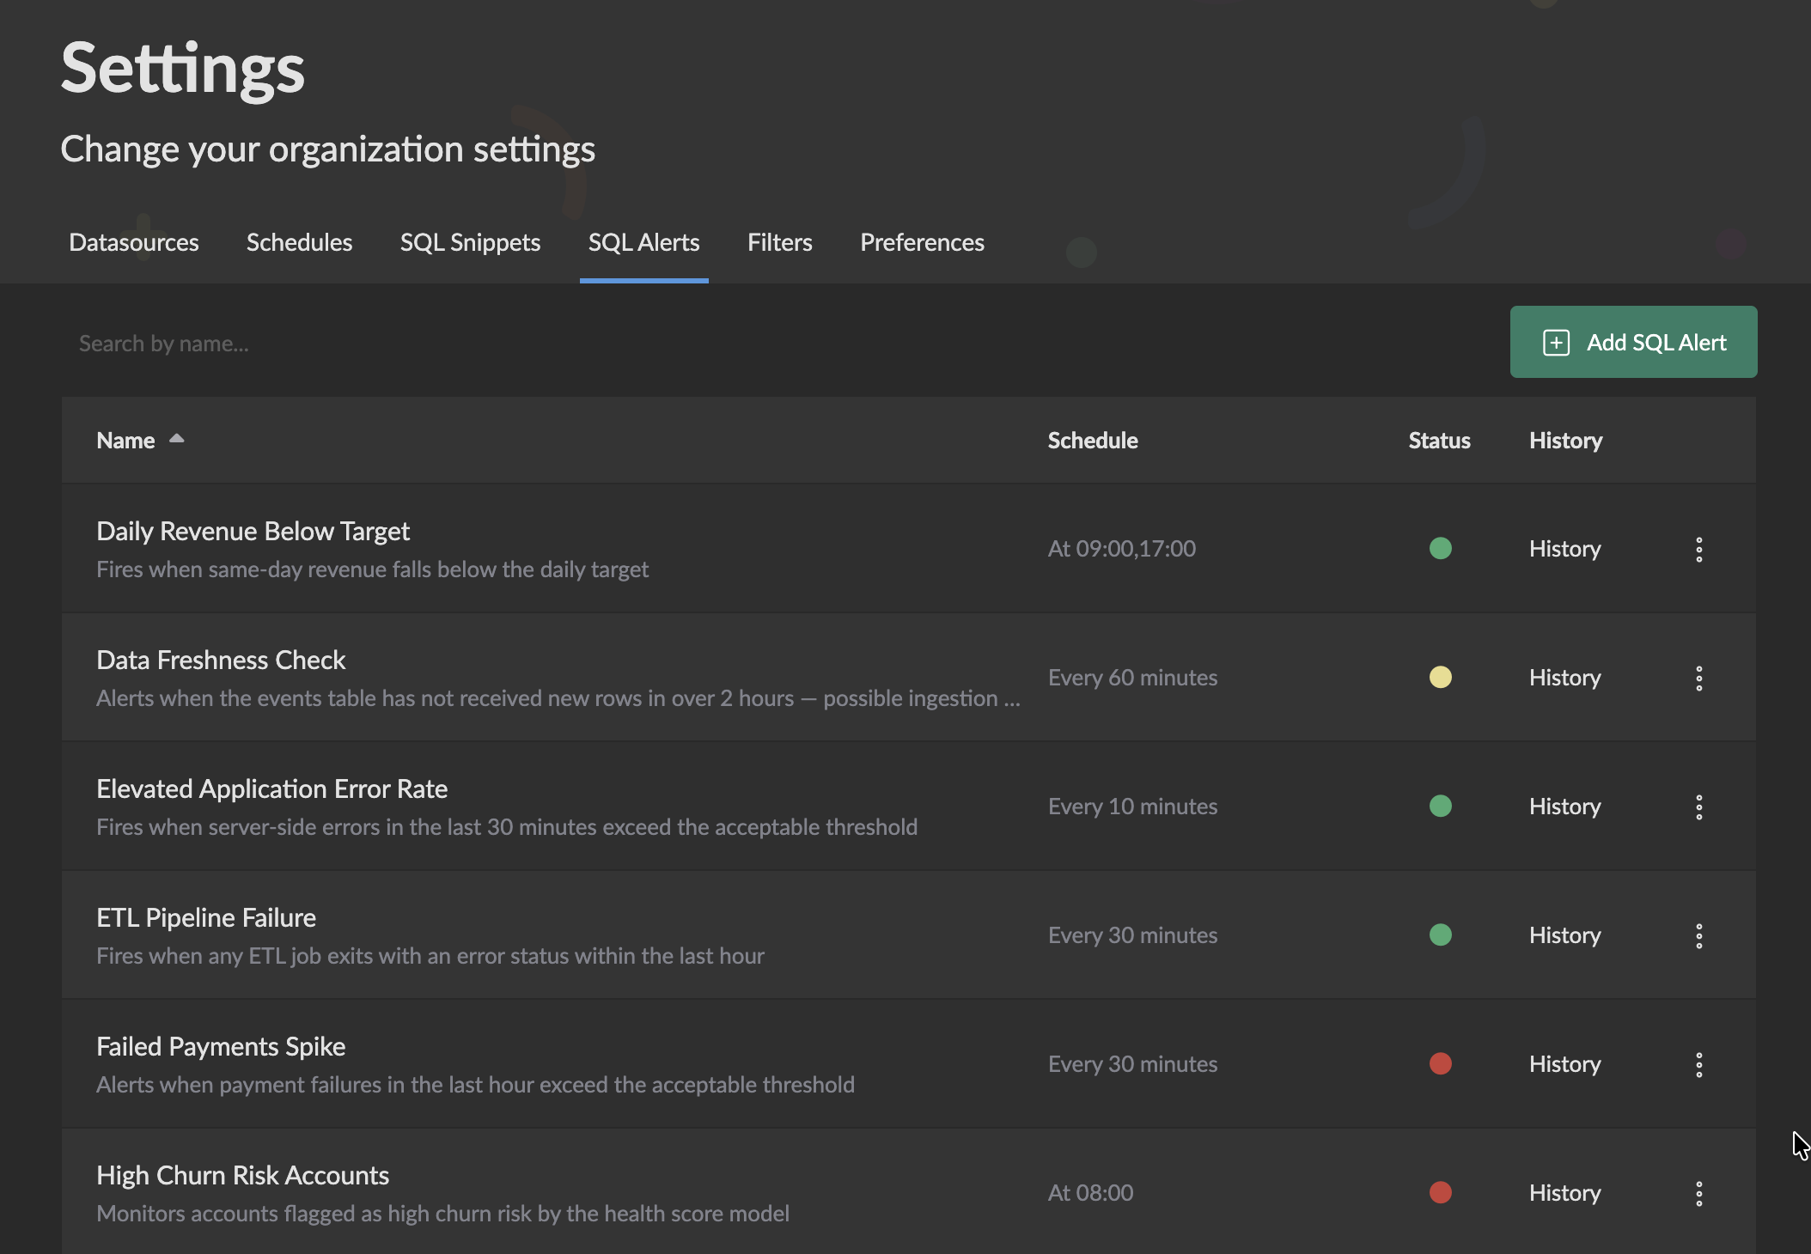This screenshot has height=1254, width=1811.
Task: Open the Preferences tab
Action: click(922, 242)
